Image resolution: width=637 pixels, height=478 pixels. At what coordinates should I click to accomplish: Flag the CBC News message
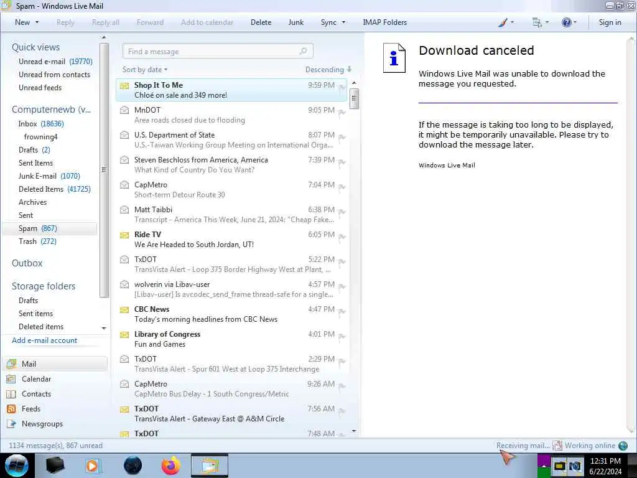tap(342, 311)
